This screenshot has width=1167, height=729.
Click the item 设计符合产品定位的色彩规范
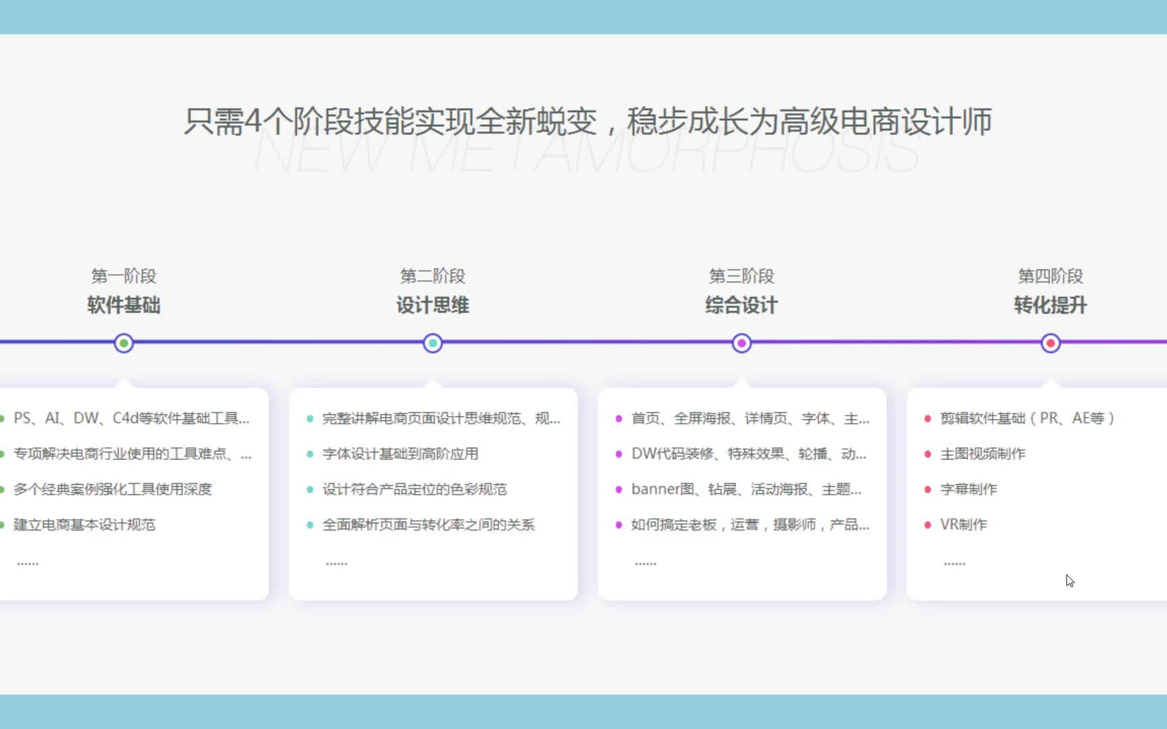(415, 489)
